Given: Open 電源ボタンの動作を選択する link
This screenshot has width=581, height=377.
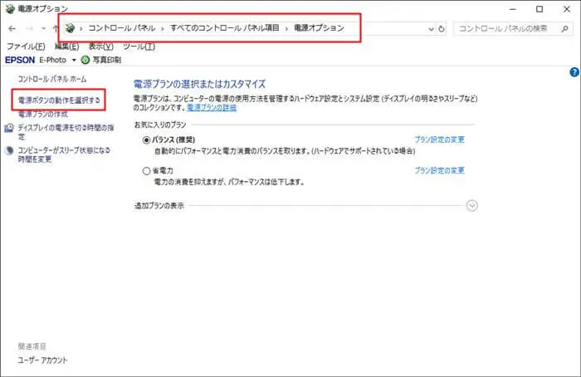Looking at the screenshot, I should [59, 100].
